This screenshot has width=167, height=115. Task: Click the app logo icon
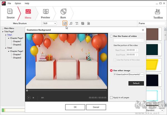coord(4,3)
